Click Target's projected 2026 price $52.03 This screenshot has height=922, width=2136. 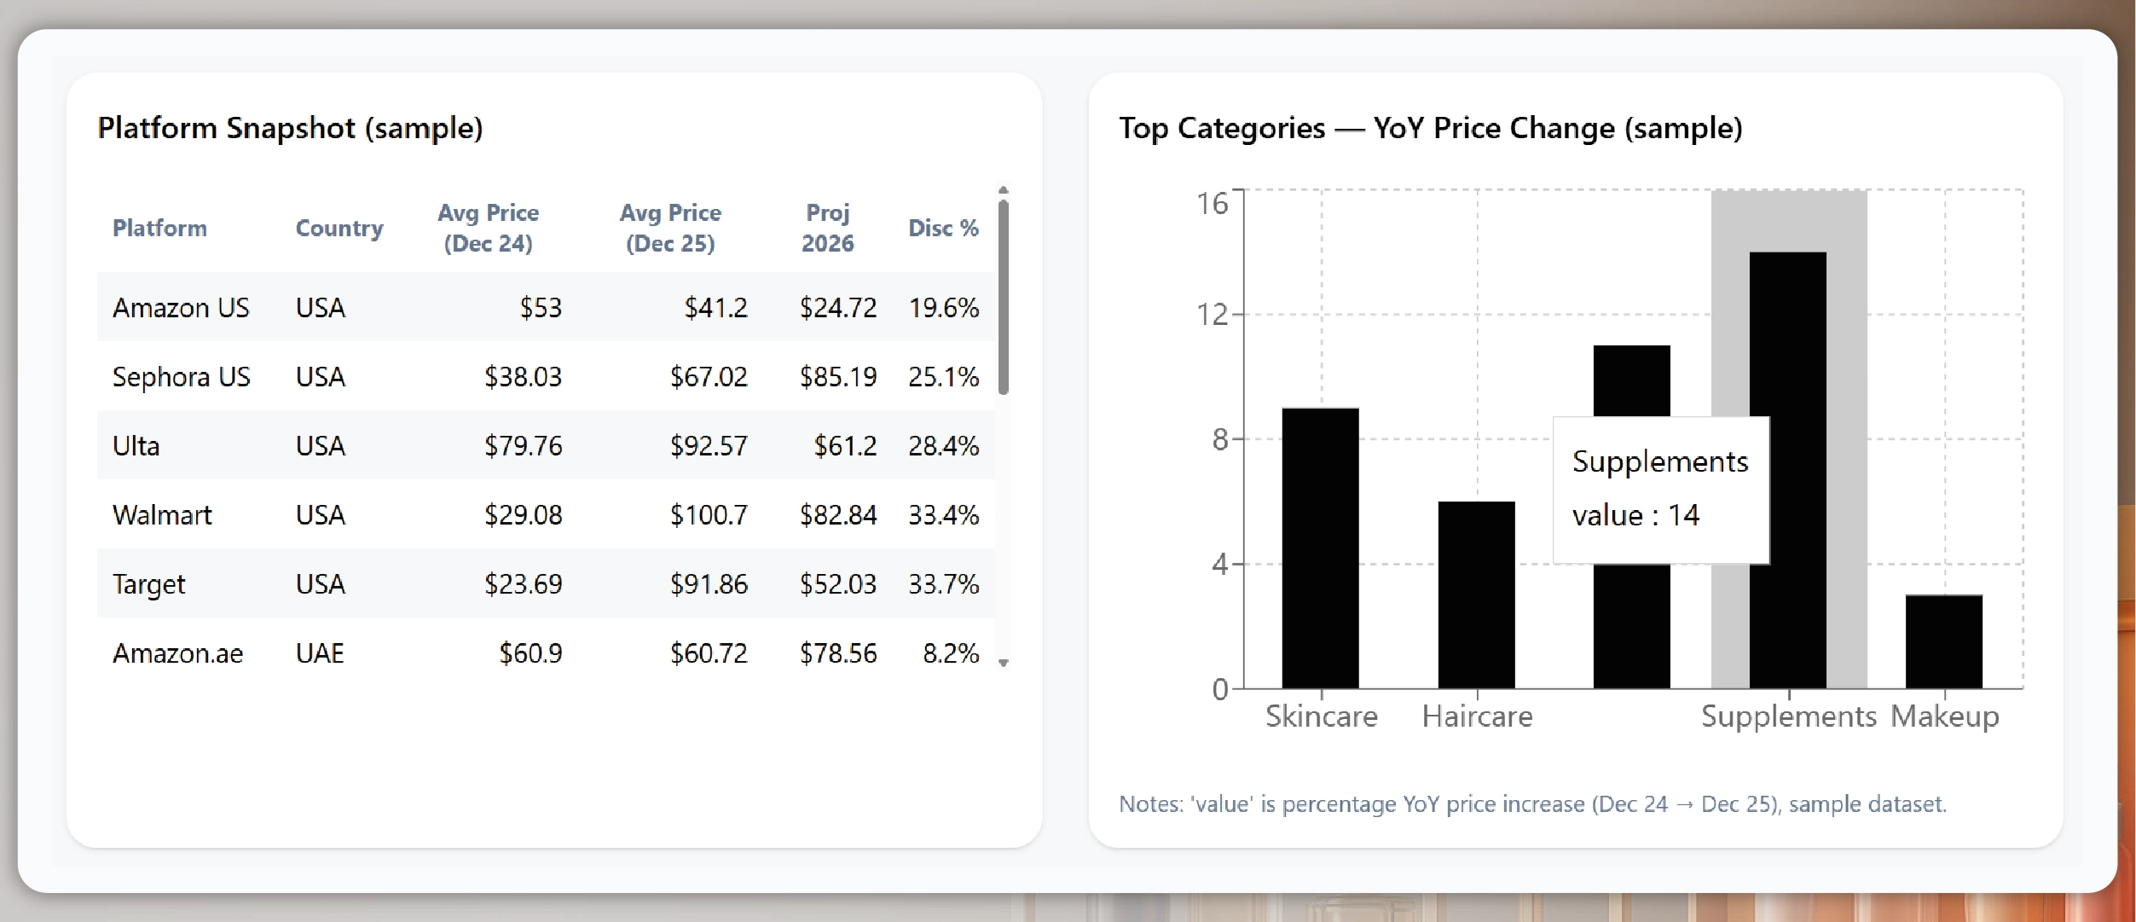click(839, 583)
